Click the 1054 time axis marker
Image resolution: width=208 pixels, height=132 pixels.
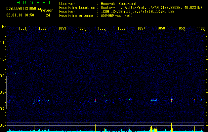(x=82, y=28)
